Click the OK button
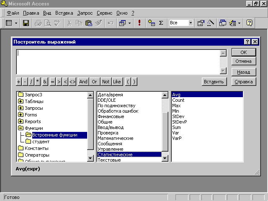The width and height of the screenshot is (268, 201). pos(244,52)
